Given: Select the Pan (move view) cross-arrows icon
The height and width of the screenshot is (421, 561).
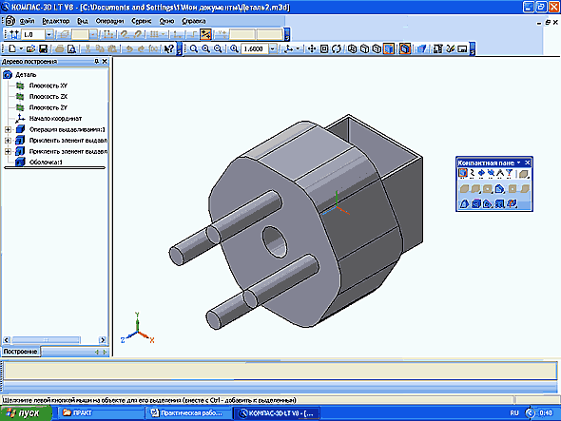Looking at the screenshot, I should coord(312,48).
